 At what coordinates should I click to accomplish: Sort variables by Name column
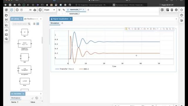(x=15, y=102)
